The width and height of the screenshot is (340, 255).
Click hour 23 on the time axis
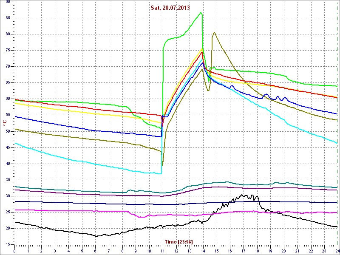(x=324, y=251)
